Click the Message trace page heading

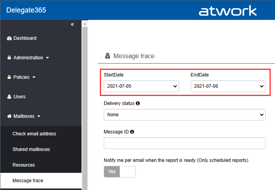[134, 56]
